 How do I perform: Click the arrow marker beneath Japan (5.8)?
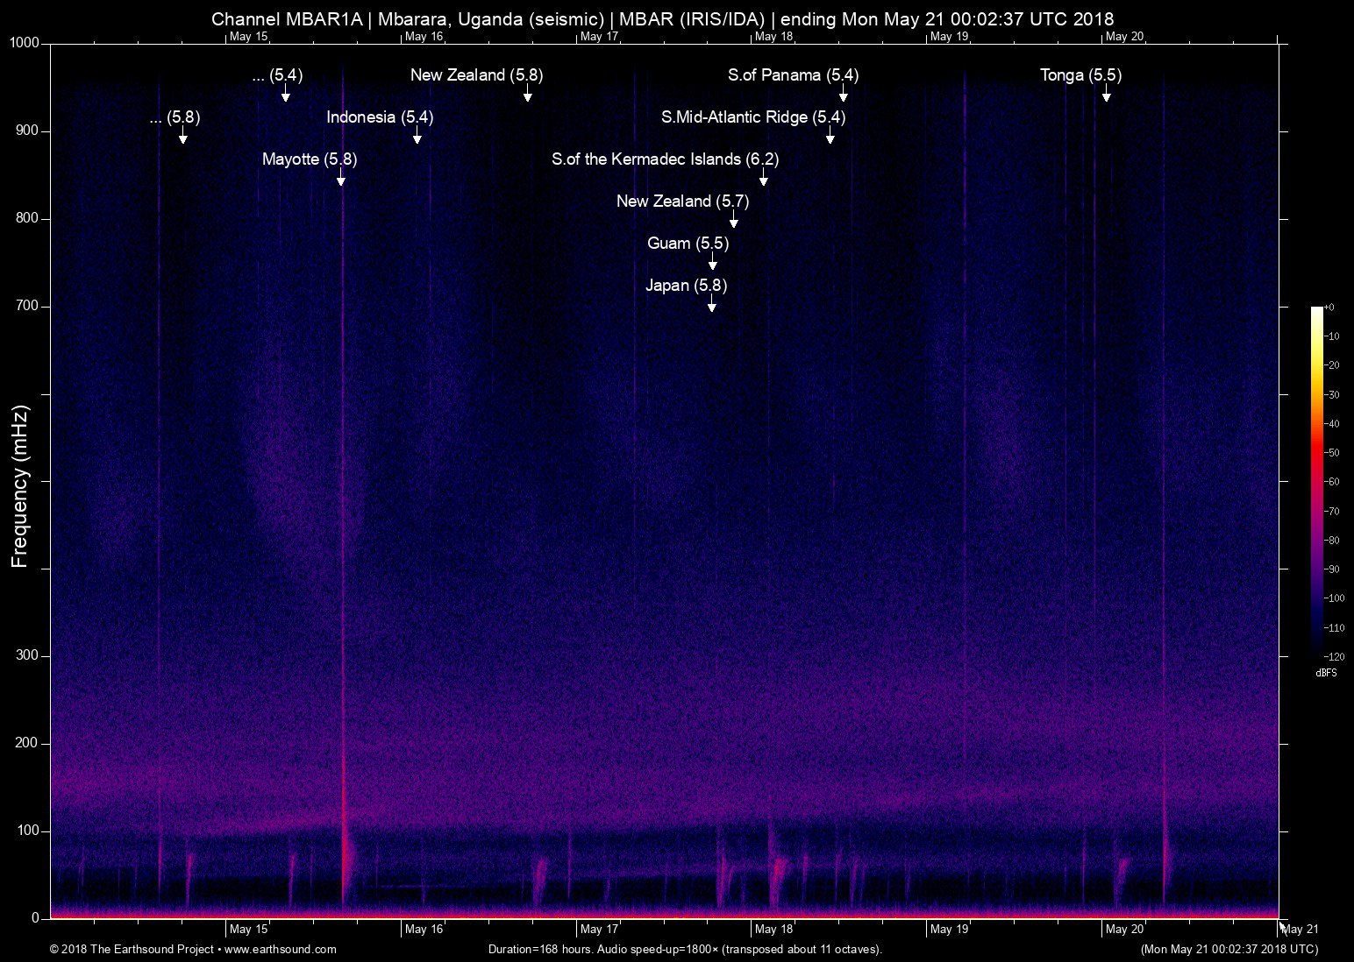coord(712,305)
